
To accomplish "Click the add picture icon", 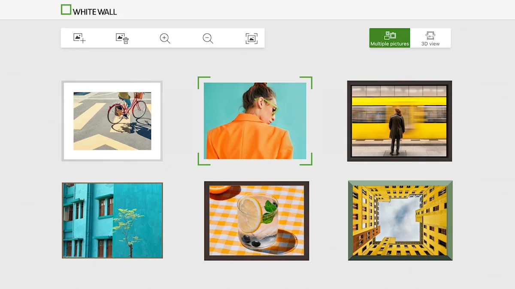I will point(79,38).
